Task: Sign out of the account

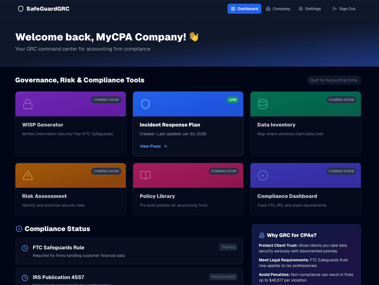Action: tap(344, 9)
